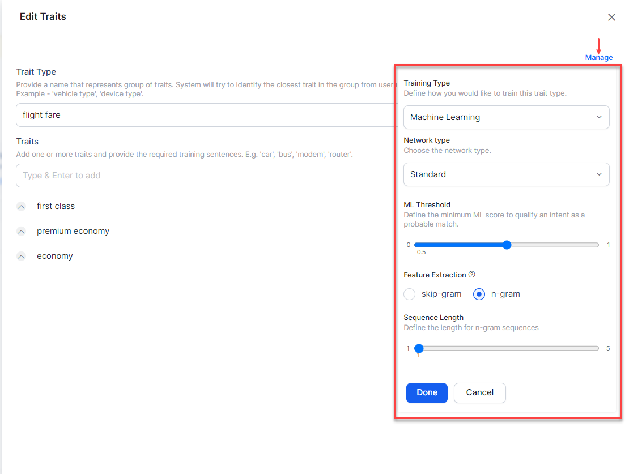Close the Edit Traits dialog
Image resolution: width=629 pixels, height=474 pixels.
click(x=611, y=17)
